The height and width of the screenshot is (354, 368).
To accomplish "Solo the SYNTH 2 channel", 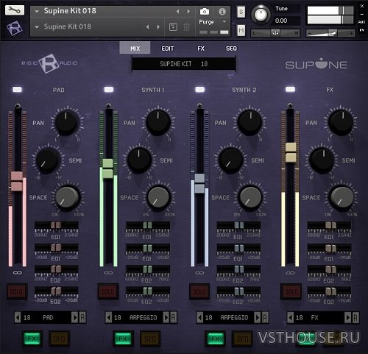I will (x=199, y=291).
